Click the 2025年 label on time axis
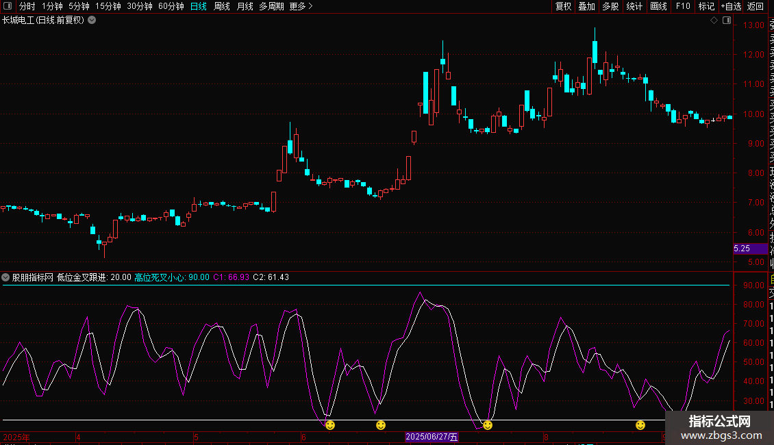This screenshot has height=445, width=774. [16, 437]
